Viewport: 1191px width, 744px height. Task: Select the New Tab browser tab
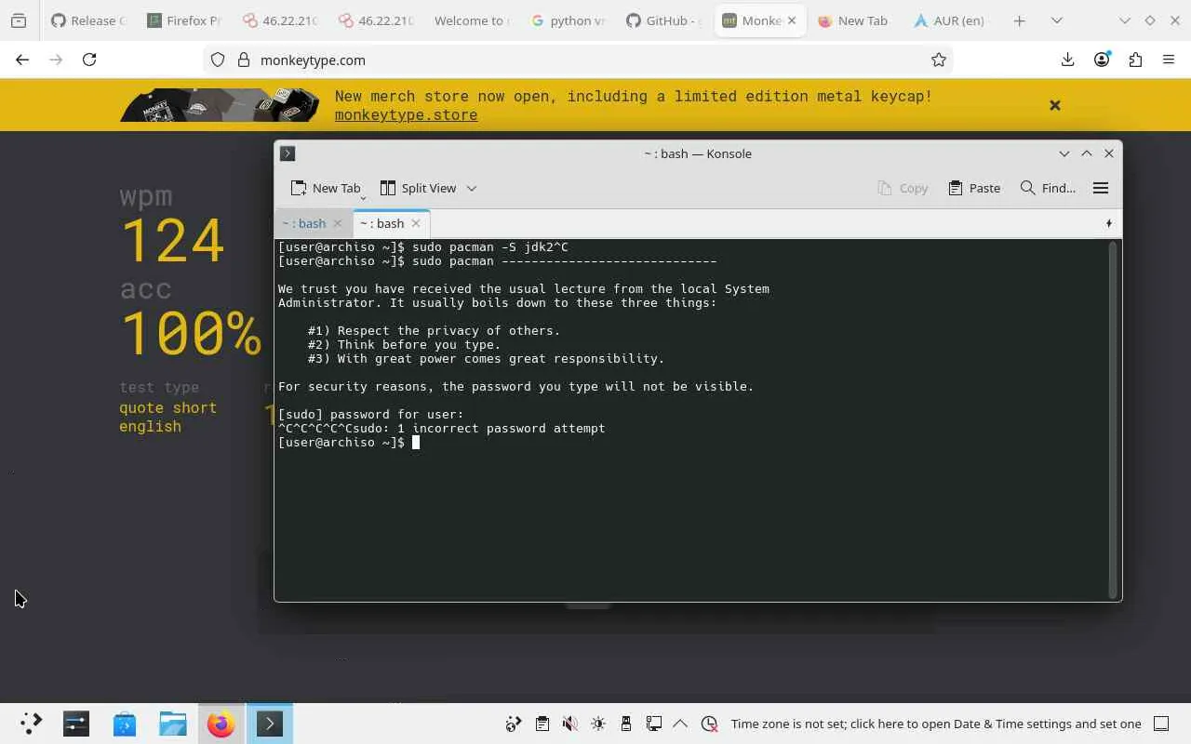tap(853, 20)
